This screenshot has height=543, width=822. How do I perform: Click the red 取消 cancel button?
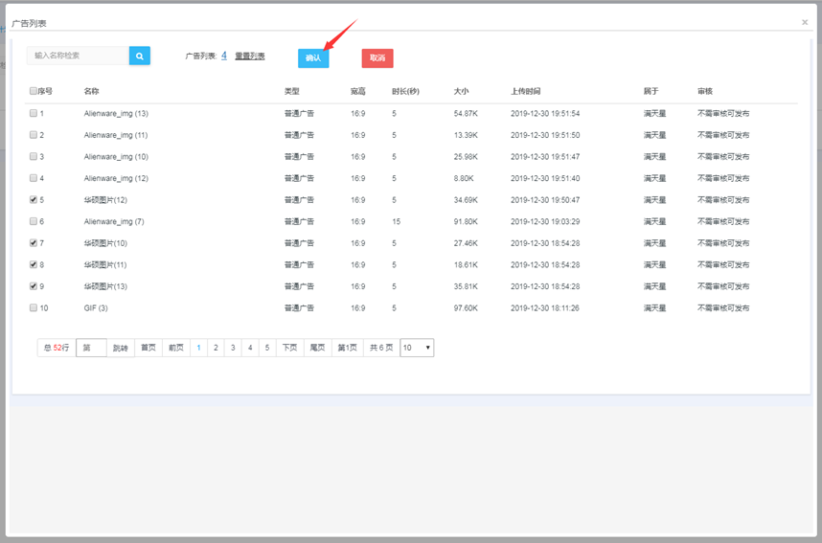[x=377, y=58]
